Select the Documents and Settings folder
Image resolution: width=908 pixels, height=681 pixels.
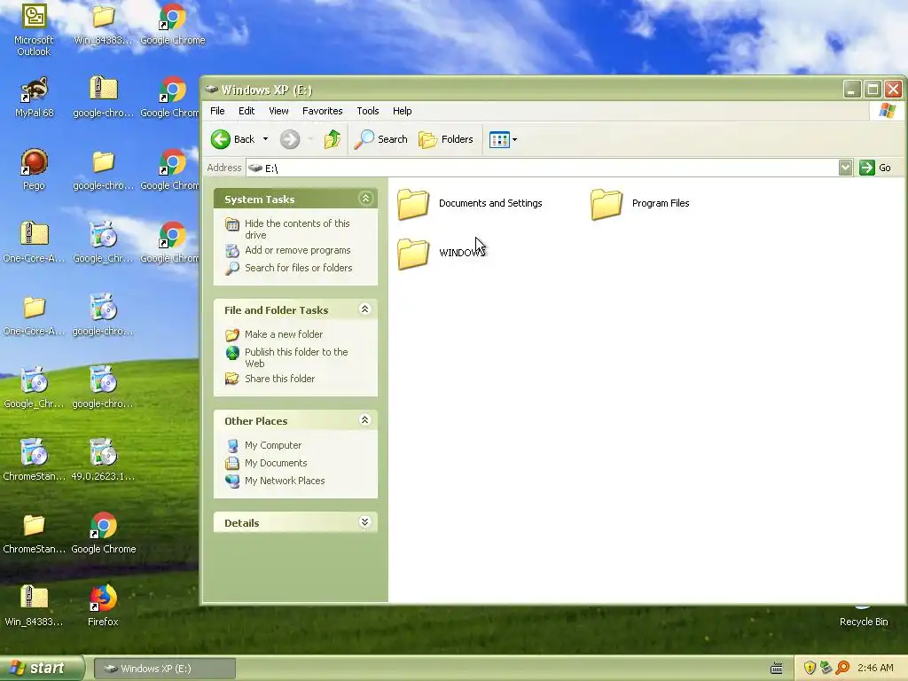[x=470, y=203]
